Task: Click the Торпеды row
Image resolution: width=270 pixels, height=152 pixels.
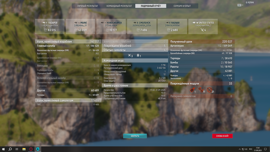Action: (x=201, y=58)
